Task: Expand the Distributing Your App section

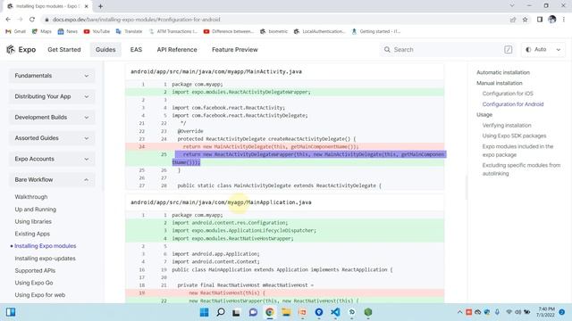Action: (x=52, y=96)
